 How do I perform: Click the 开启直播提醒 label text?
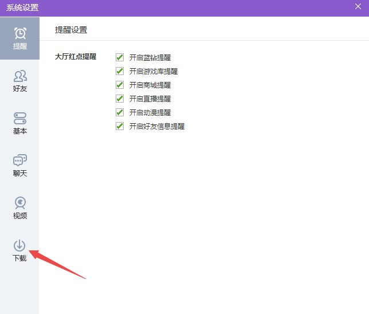pos(150,99)
